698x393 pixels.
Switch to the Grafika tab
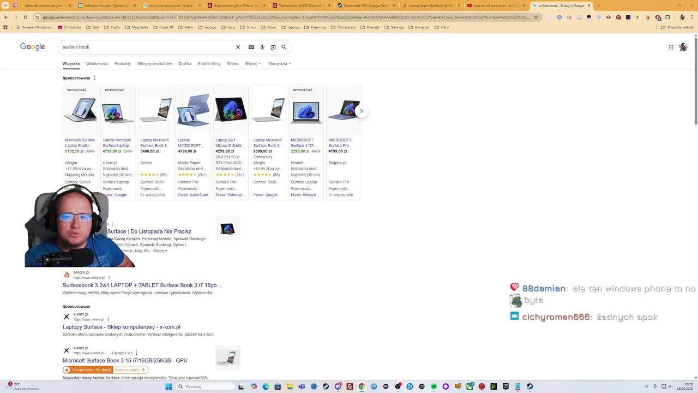click(185, 64)
